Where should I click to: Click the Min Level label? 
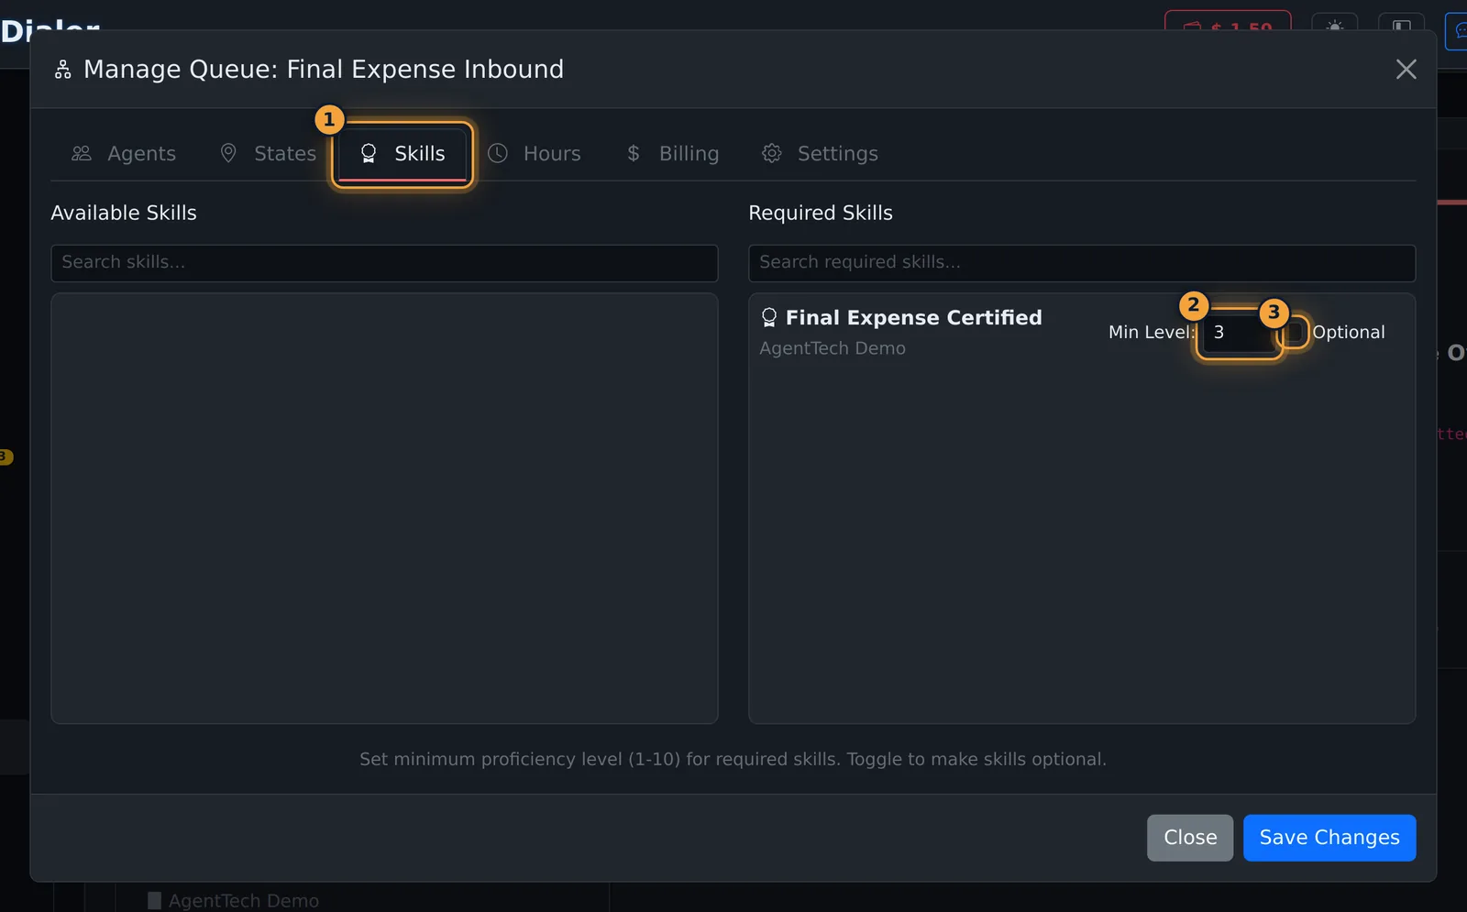pyautogui.click(x=1152, y=333)
